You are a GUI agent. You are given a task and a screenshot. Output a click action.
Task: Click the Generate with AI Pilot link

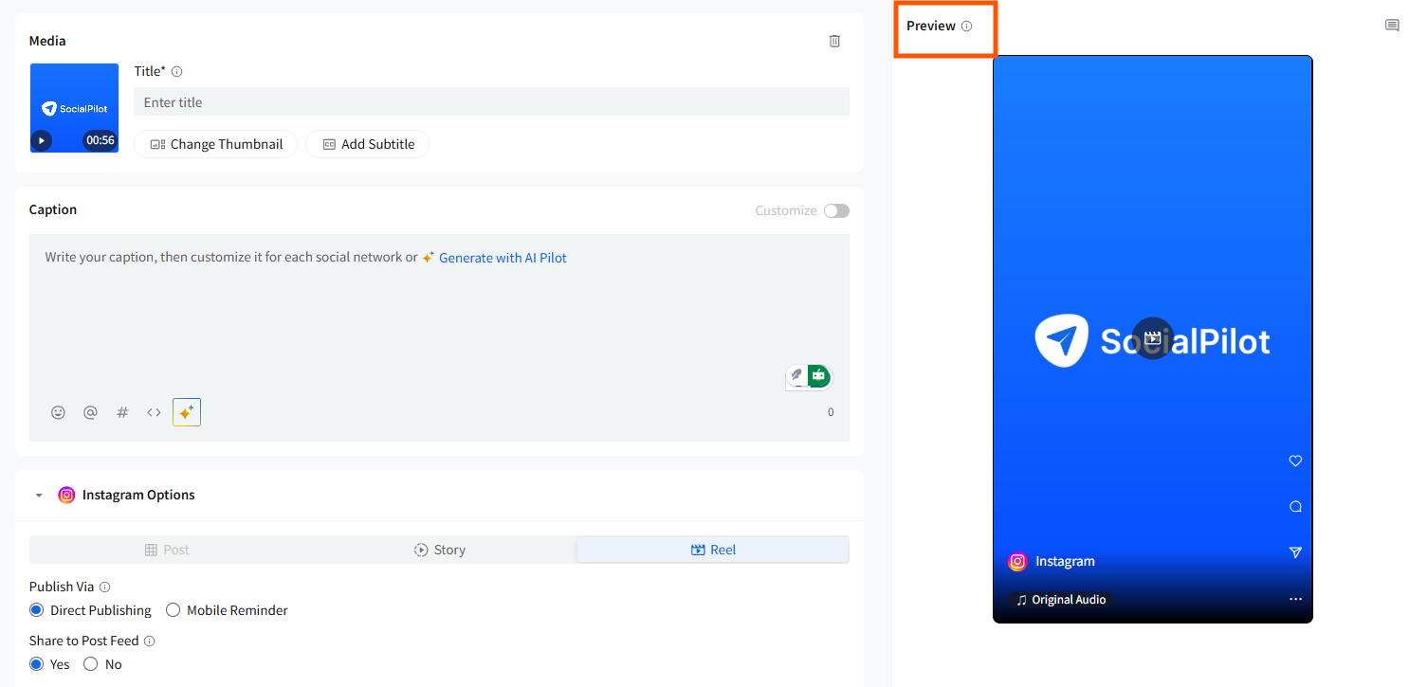pyautogui.click(x=503, y=258)
